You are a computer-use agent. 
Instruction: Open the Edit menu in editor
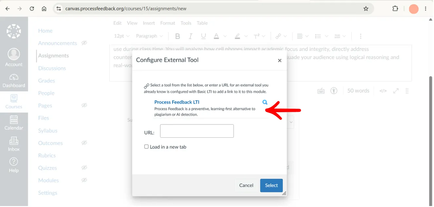click(117, 23)
